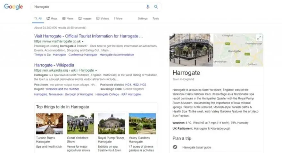Switch to the News tab

(x=68, y=19)
